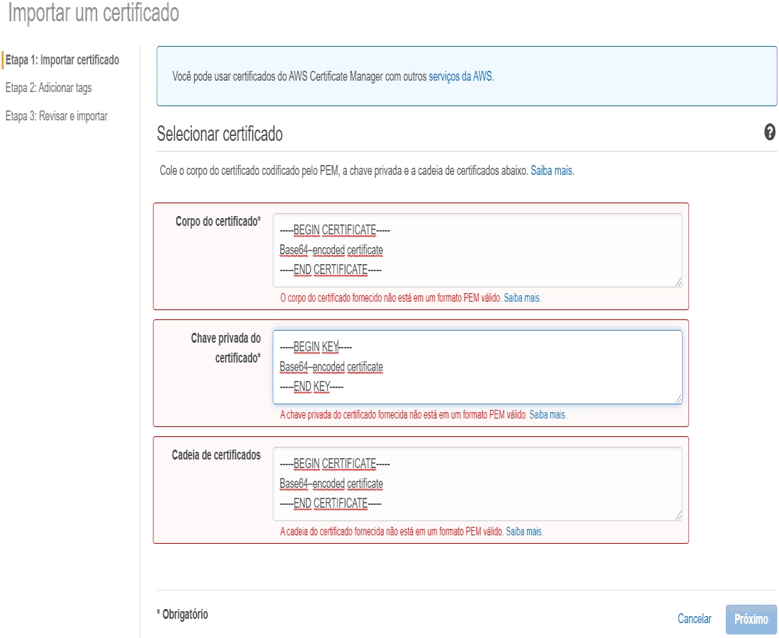Click the Cadeia de certificados label
The height and width of the screenshot is (638, 779).
[x=216, y=455]
